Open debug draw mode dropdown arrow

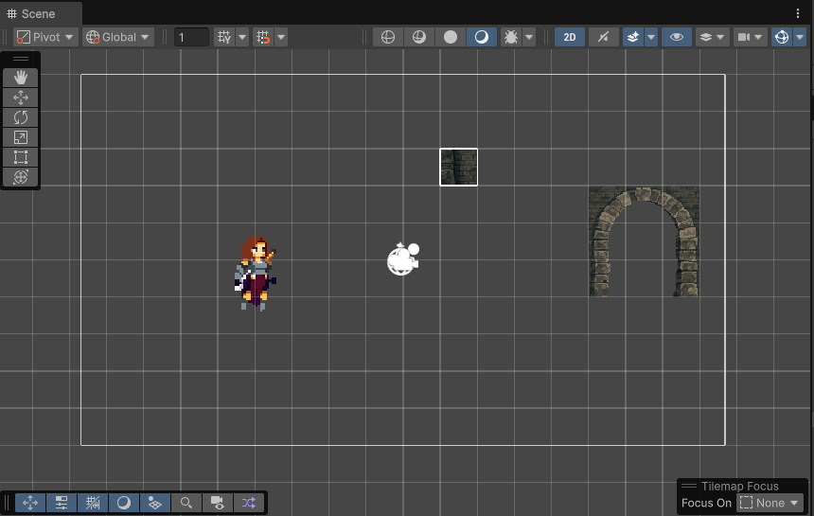(x=529, y=37)
